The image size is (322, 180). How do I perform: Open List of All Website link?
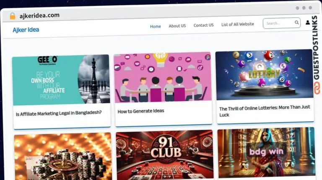coord(238,24)
